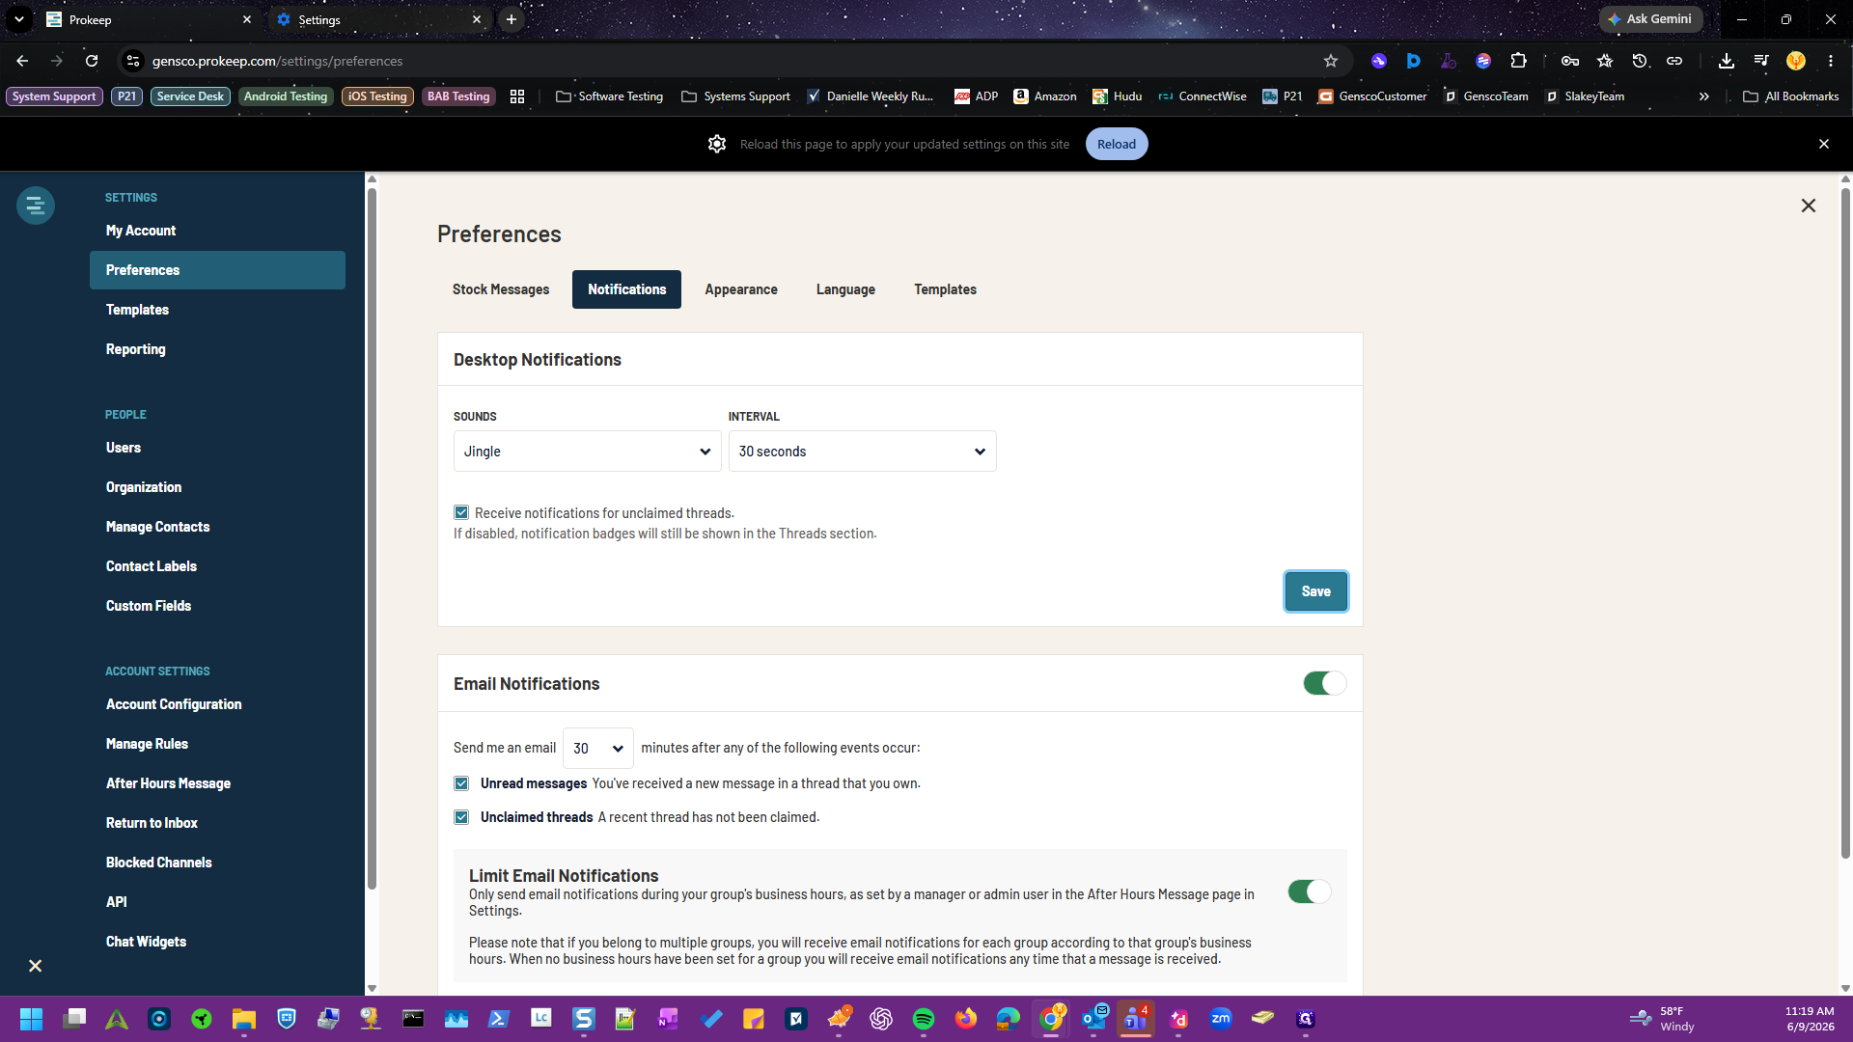
Task: Select the Notifications tab
Action: click(626, 289)
